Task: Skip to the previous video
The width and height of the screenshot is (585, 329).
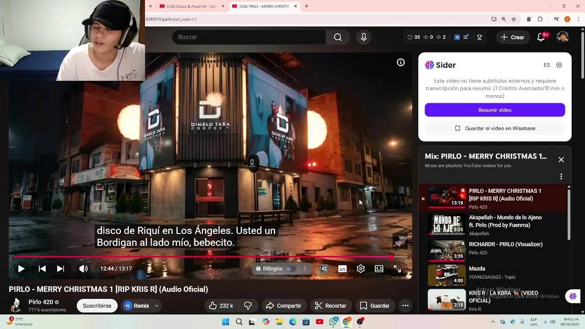Action: [42, 269]
